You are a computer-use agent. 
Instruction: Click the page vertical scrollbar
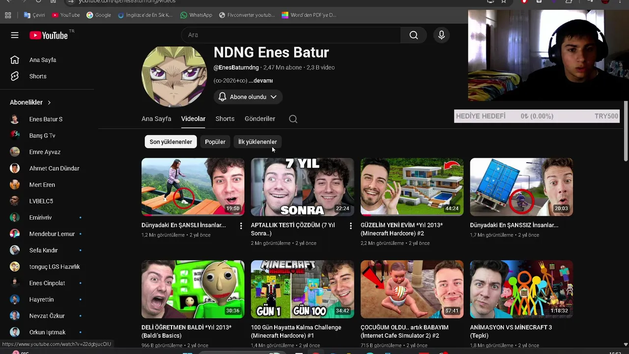click(626, 131)
